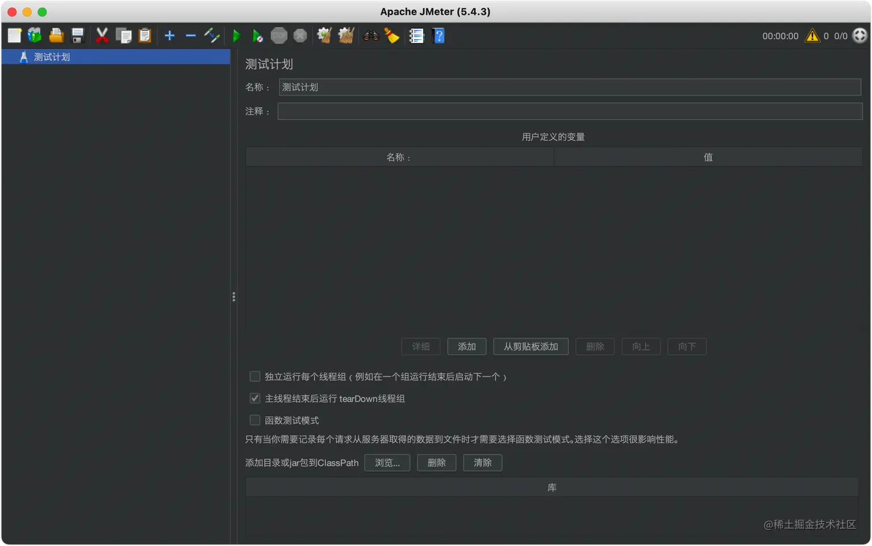The width and height of the screenshot is (872, 546).
Task: View the warning log indicator
Action: (813, 35)
